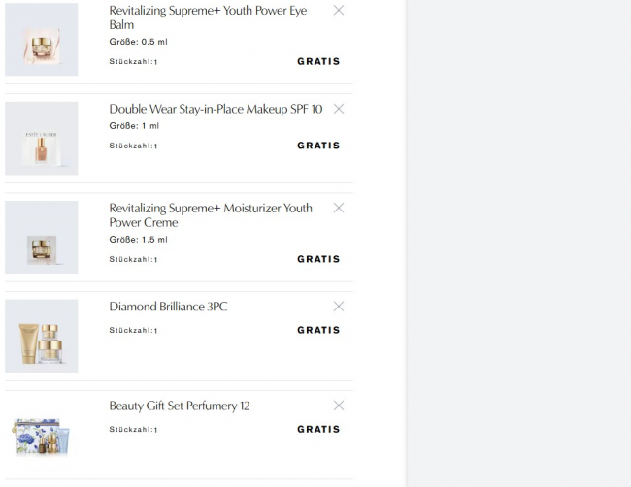Screen dimensions: 631x487
Task: Remove Diamond Brilliance 3PC from cart
Action: [339, 307]
